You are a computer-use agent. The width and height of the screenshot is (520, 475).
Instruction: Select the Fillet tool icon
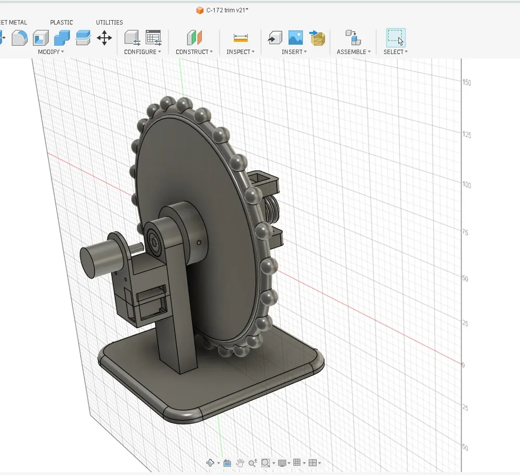(x=20, y=38)
